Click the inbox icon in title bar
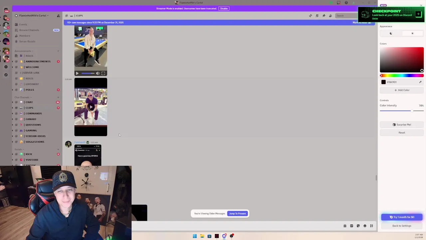The height and width of the screenshot is (240, 426). 338,3
